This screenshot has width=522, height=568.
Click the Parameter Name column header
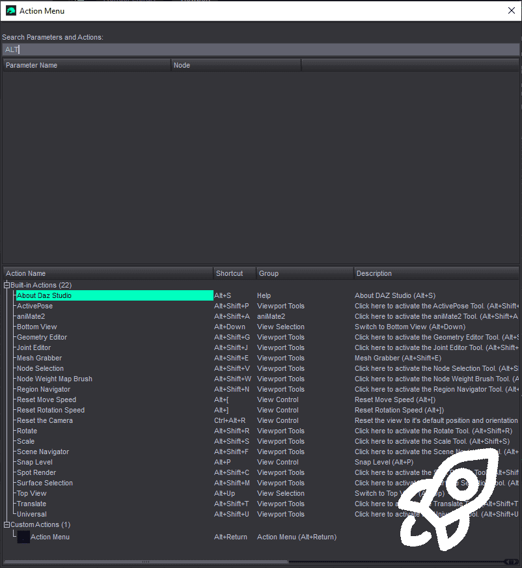(87, 65)
